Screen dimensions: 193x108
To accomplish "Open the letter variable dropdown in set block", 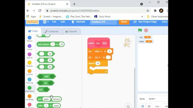I will click(x=98, y=51).
